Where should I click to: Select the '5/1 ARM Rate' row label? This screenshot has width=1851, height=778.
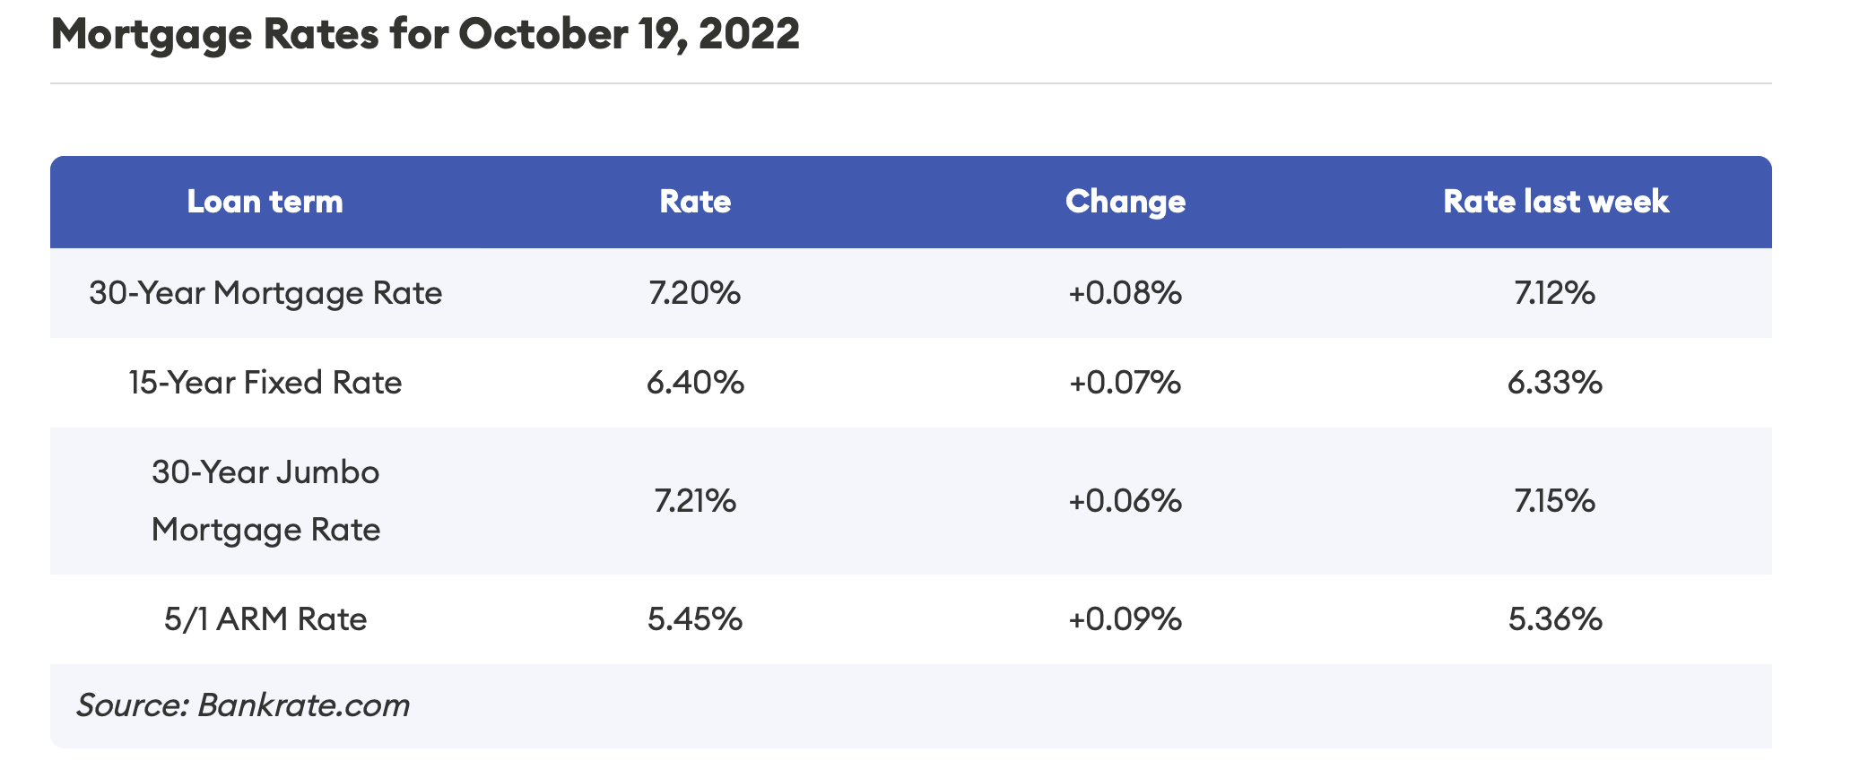[x=265, y=619]
